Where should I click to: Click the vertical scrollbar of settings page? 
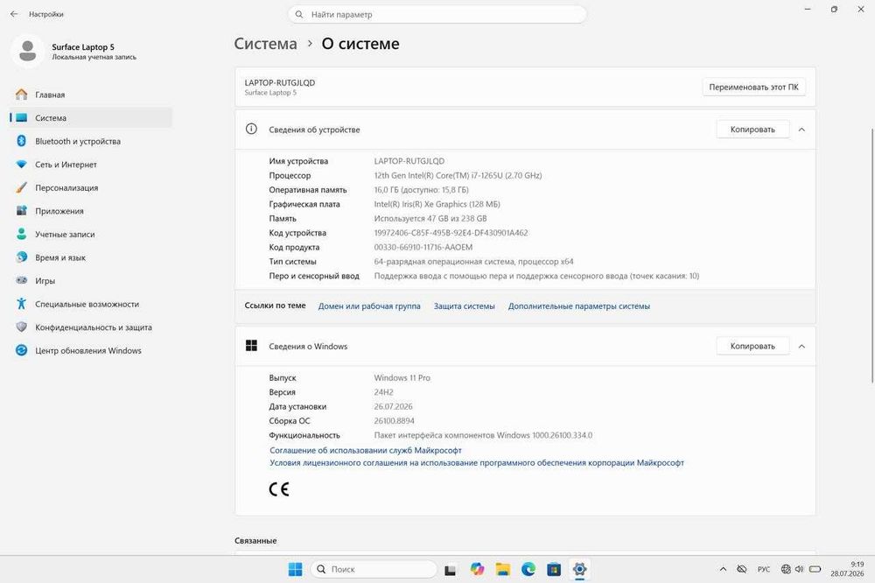point(872,256)
